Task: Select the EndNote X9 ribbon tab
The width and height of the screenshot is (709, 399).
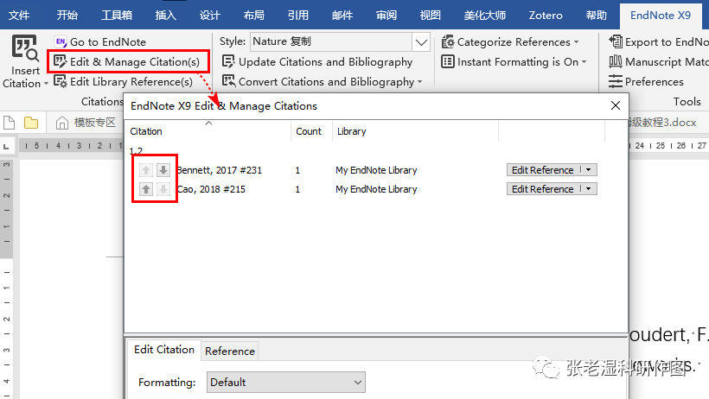Action: (661, 16)
